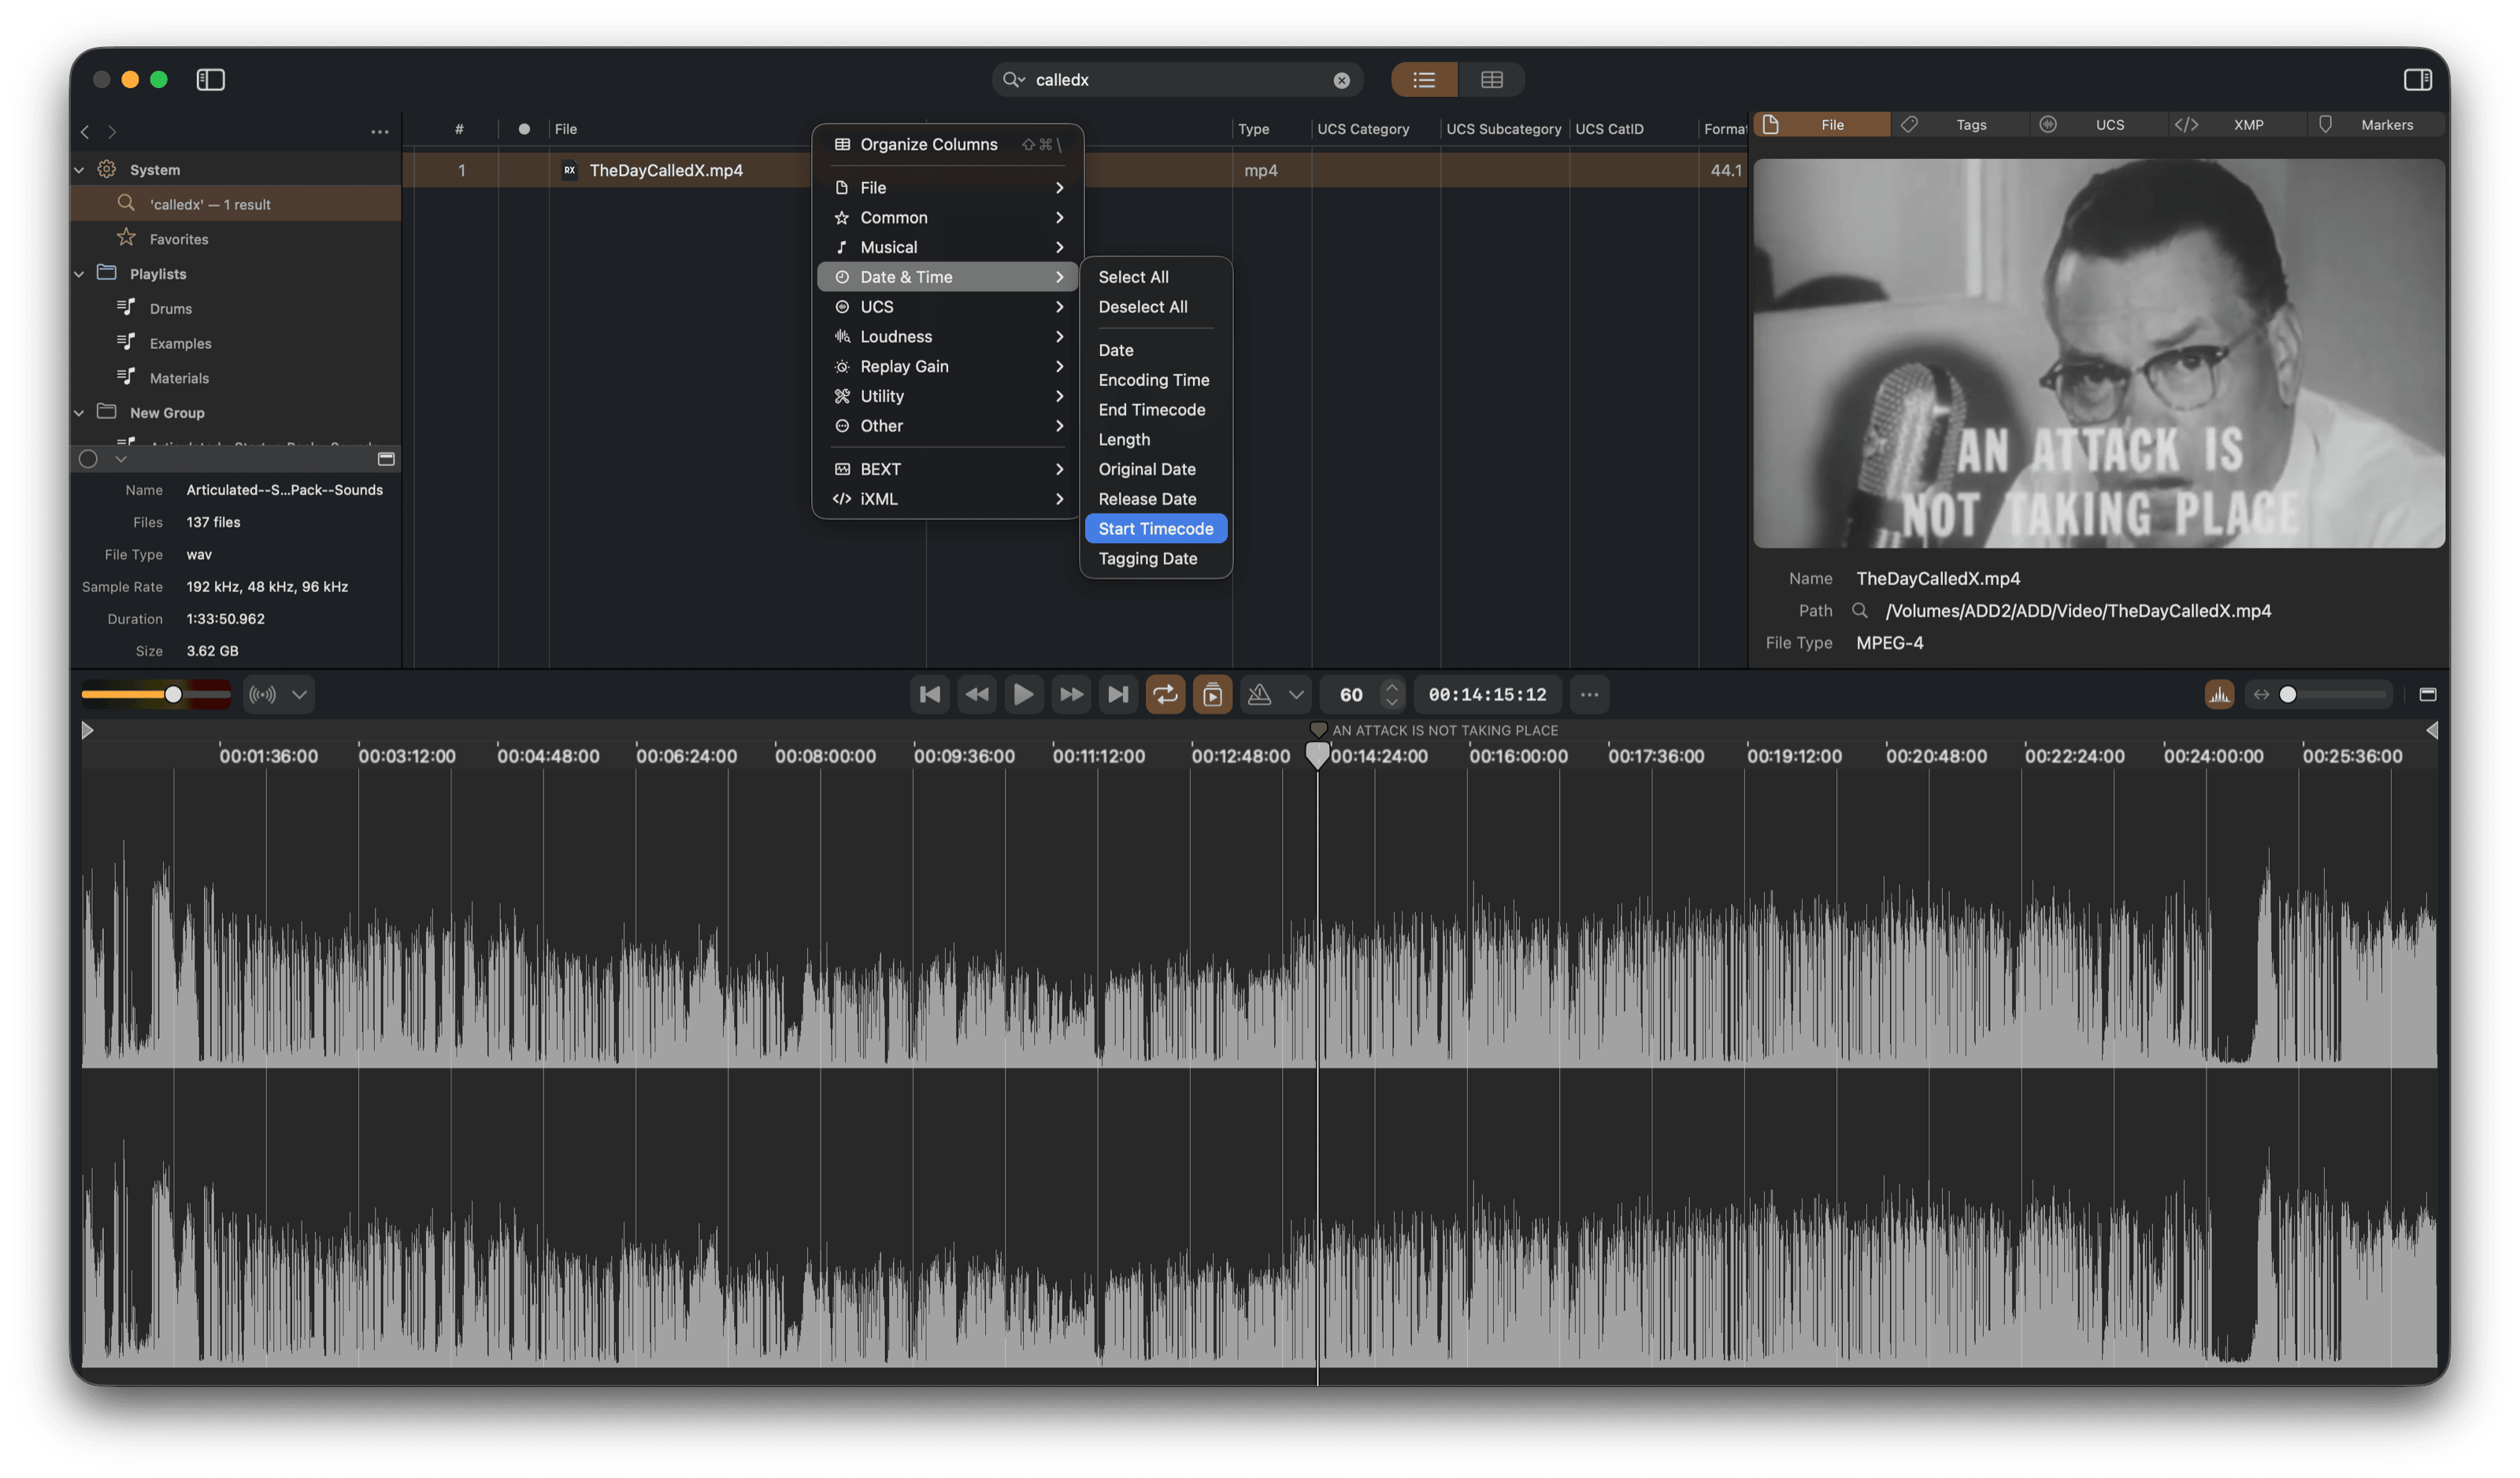
Task: Toggle the Length column option
Action: click(1156, 440)
